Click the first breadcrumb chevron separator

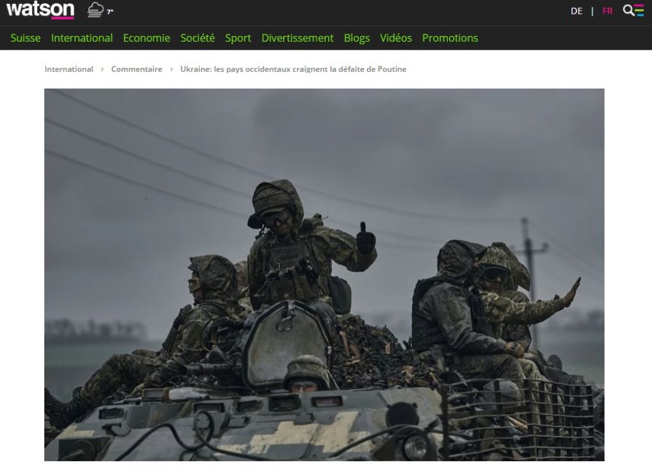pos(102,69)
